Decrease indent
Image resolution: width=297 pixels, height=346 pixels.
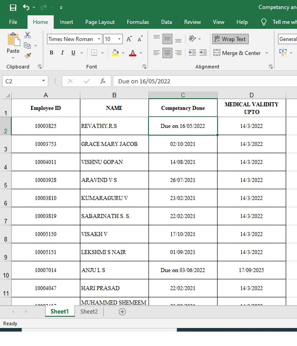(192, 53)
